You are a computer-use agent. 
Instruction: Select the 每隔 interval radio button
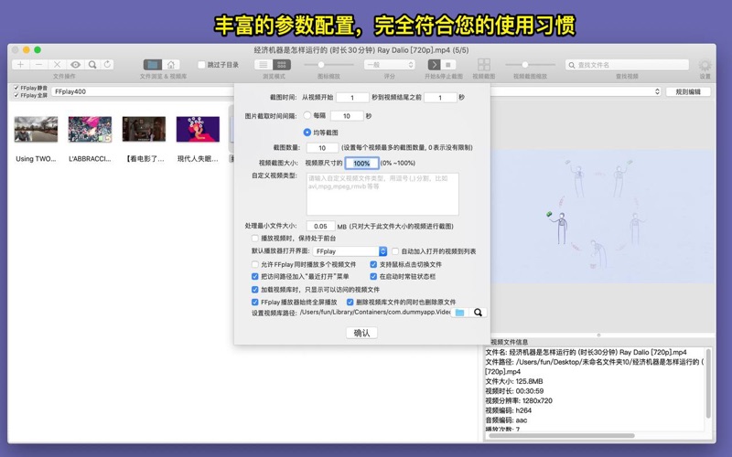pyautogui.click(x=307, y=115)
